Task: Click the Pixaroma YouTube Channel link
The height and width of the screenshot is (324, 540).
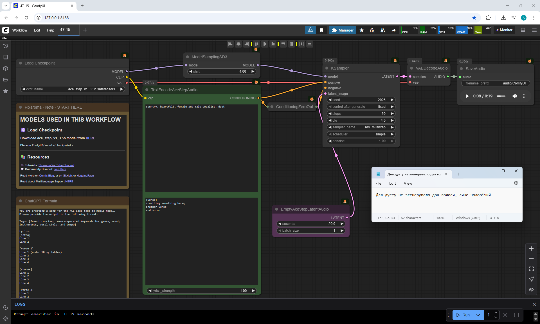Action: 56,165
